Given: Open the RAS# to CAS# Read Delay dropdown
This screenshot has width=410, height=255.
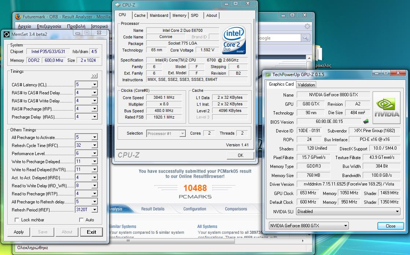Looking at the screenshot, I should (95, 93).
